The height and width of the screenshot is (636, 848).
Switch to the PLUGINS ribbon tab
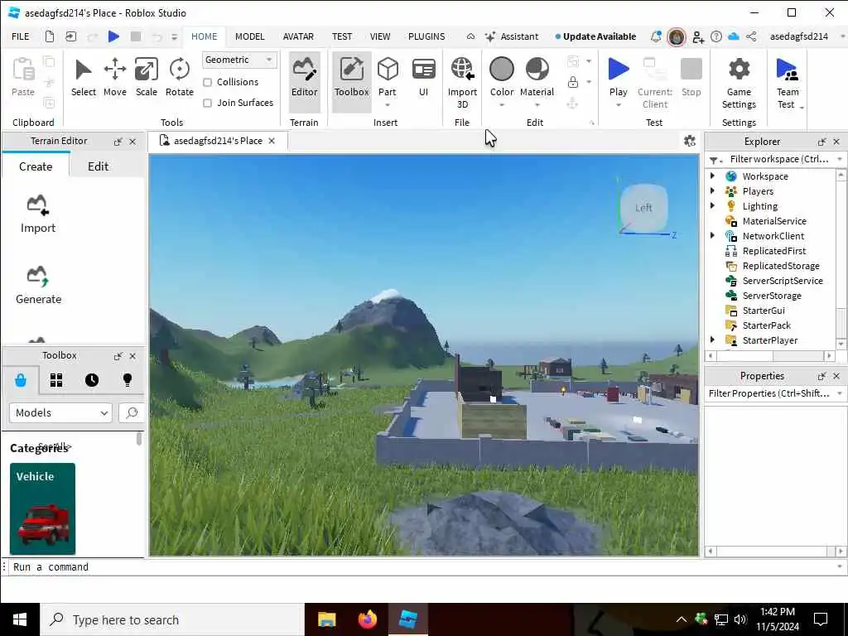(426, 36)
